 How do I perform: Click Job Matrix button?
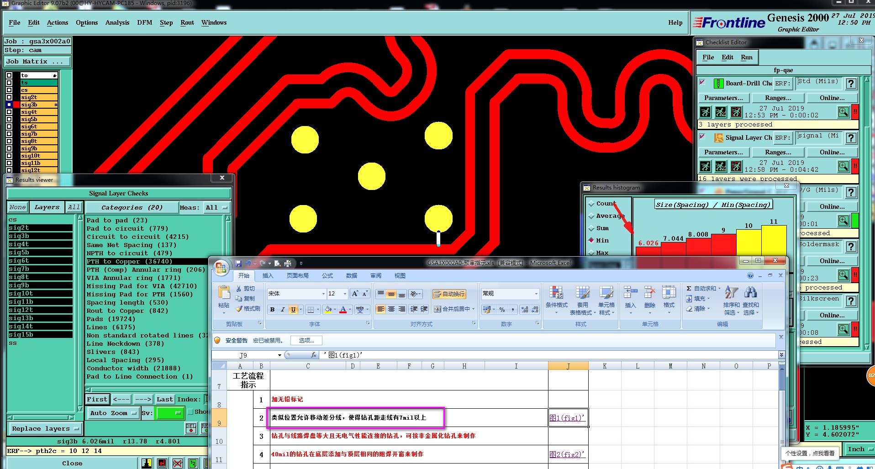coord(37,62)
